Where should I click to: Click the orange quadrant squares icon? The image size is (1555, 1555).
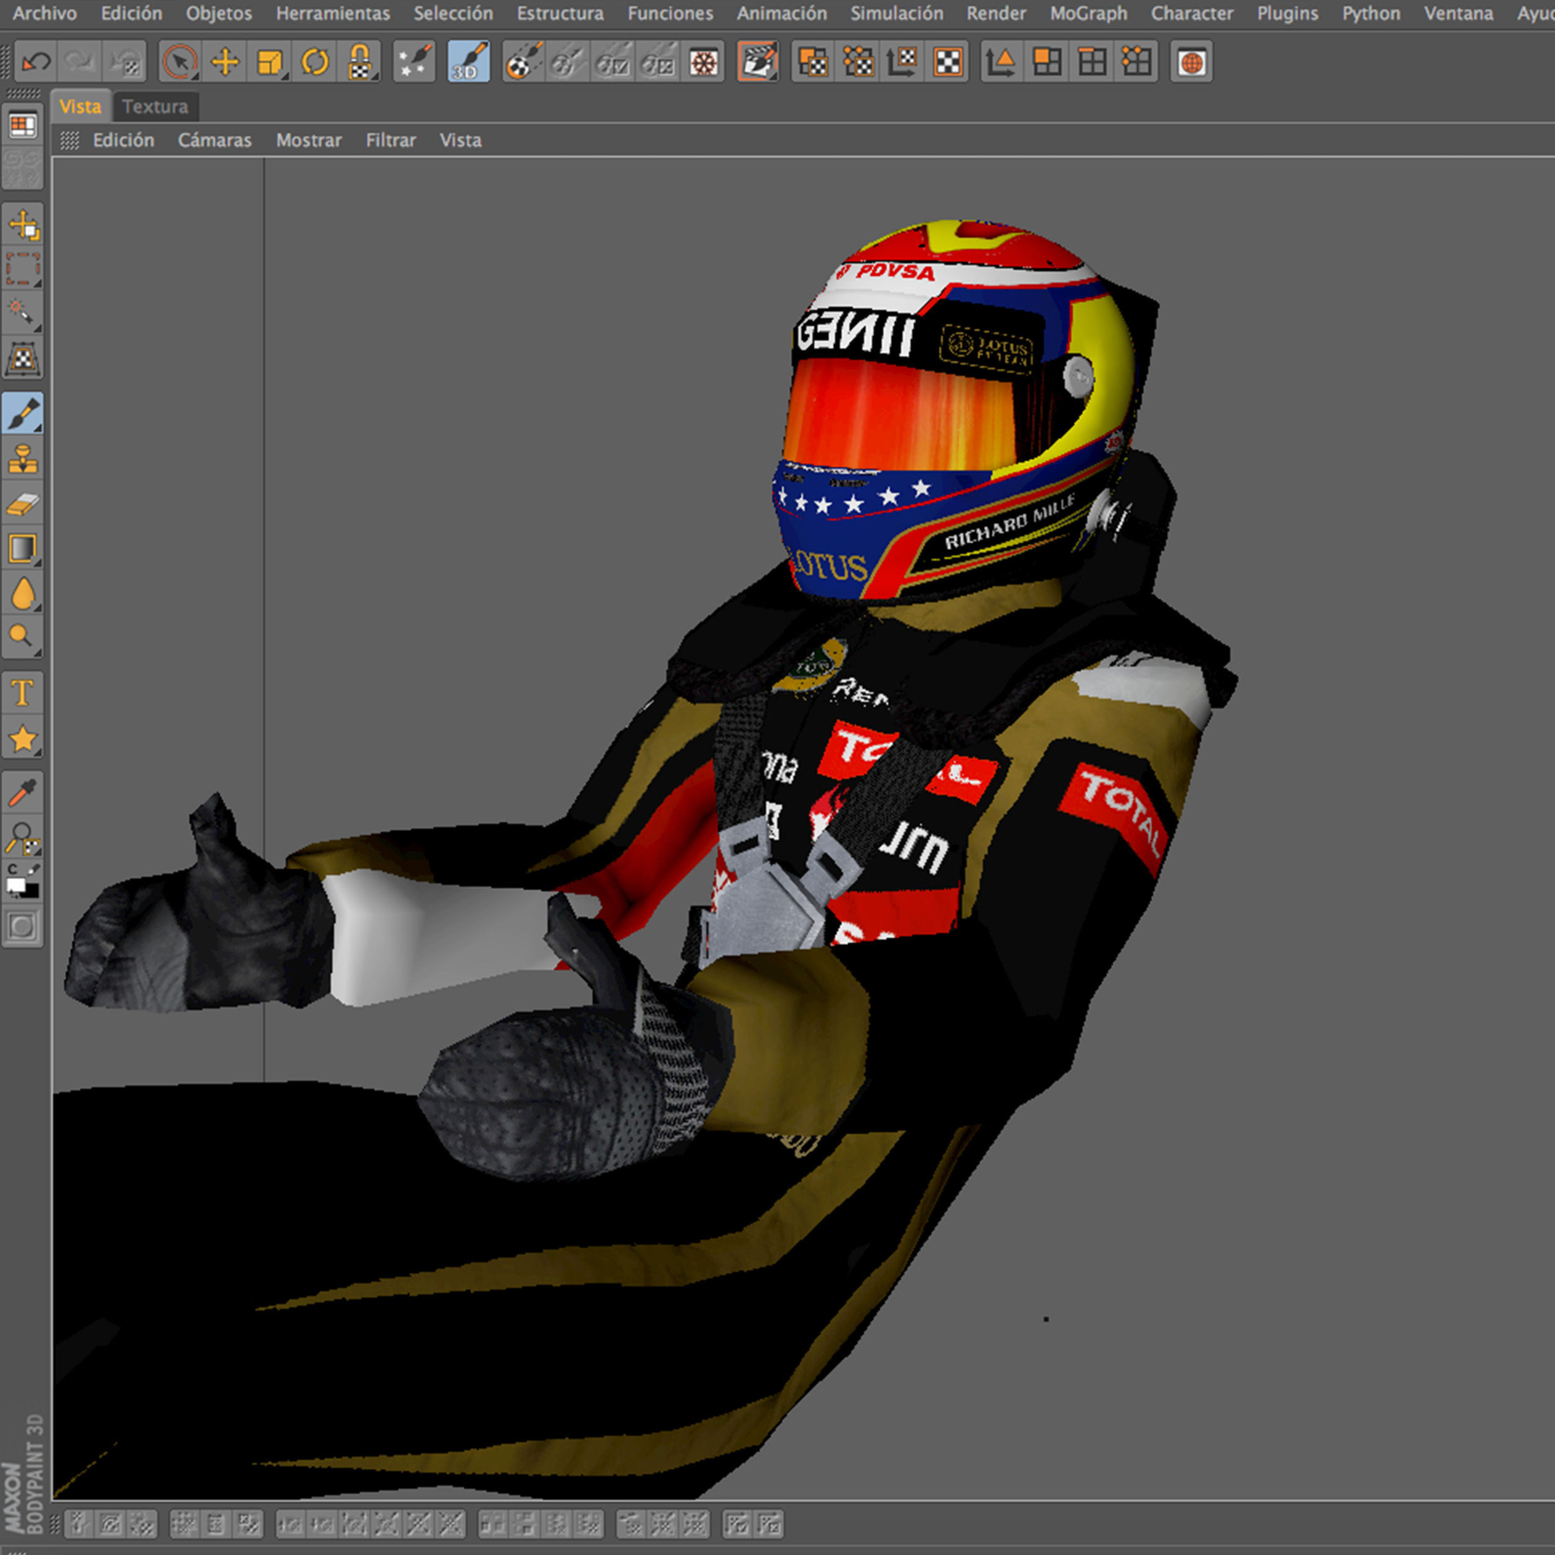[x=1046, y=62]
